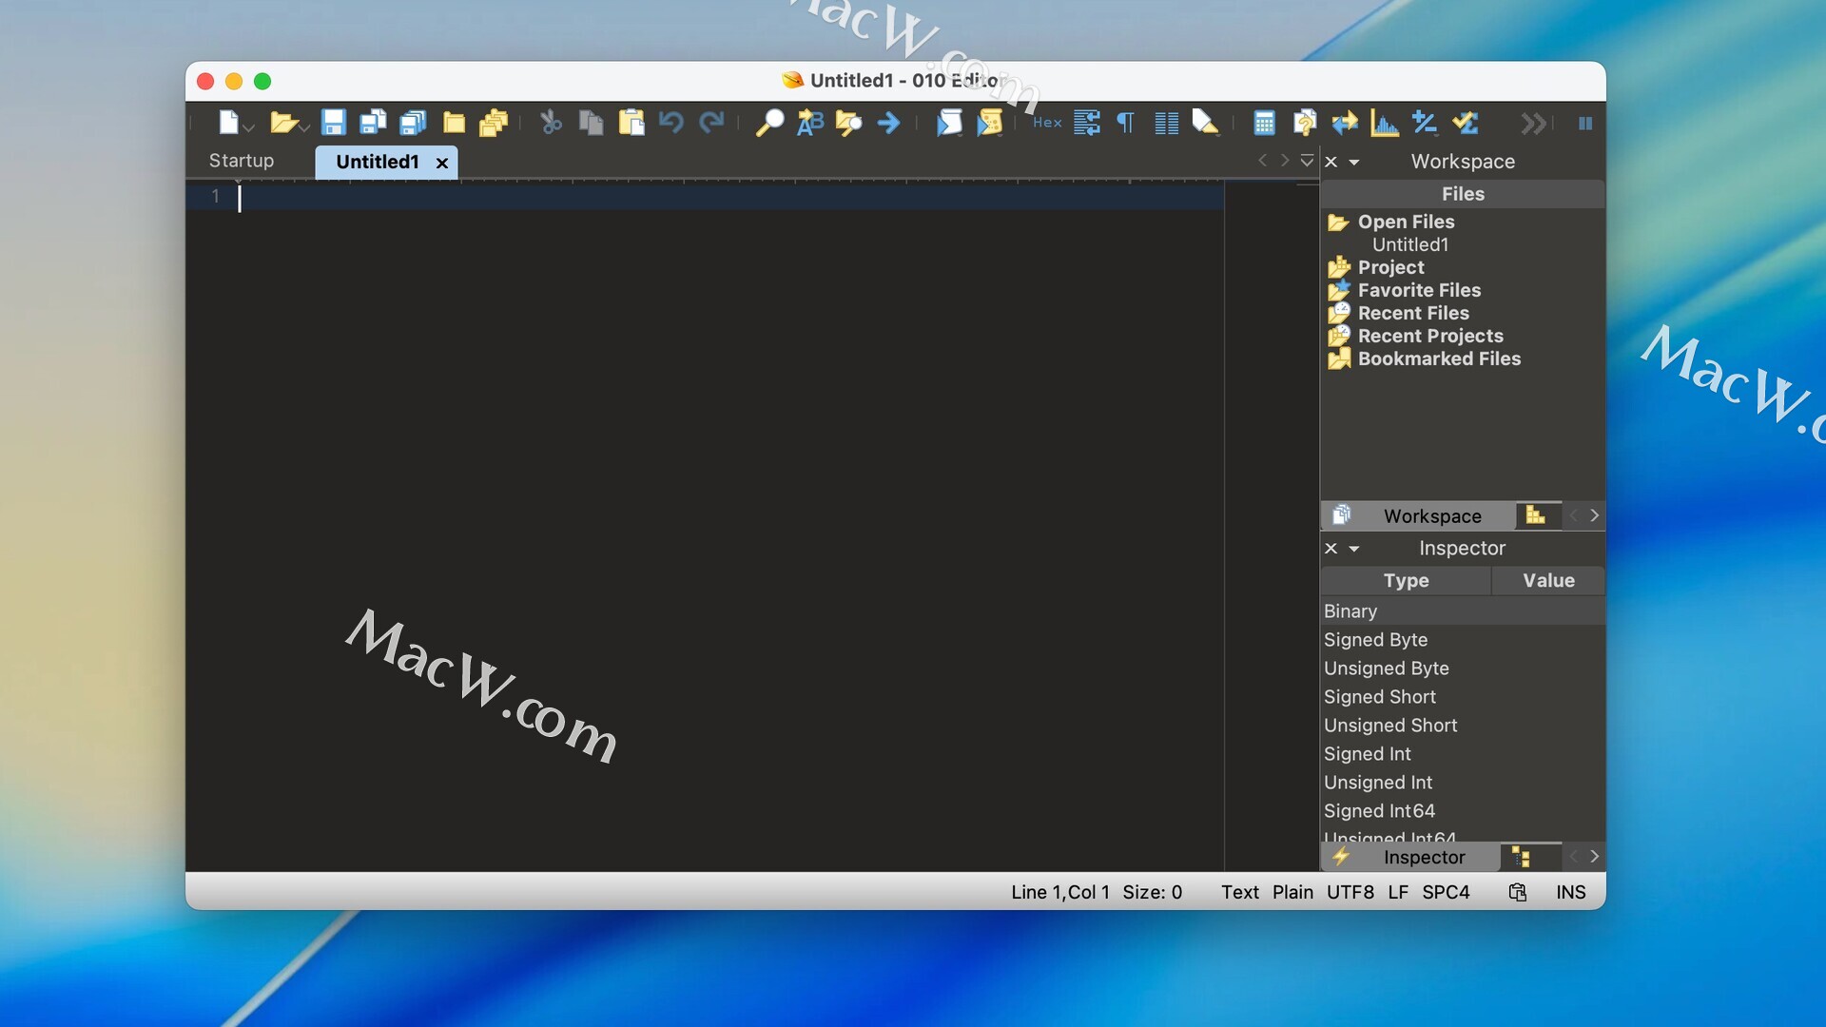
Task: Open the Histogram tool
Action: 1384,123
